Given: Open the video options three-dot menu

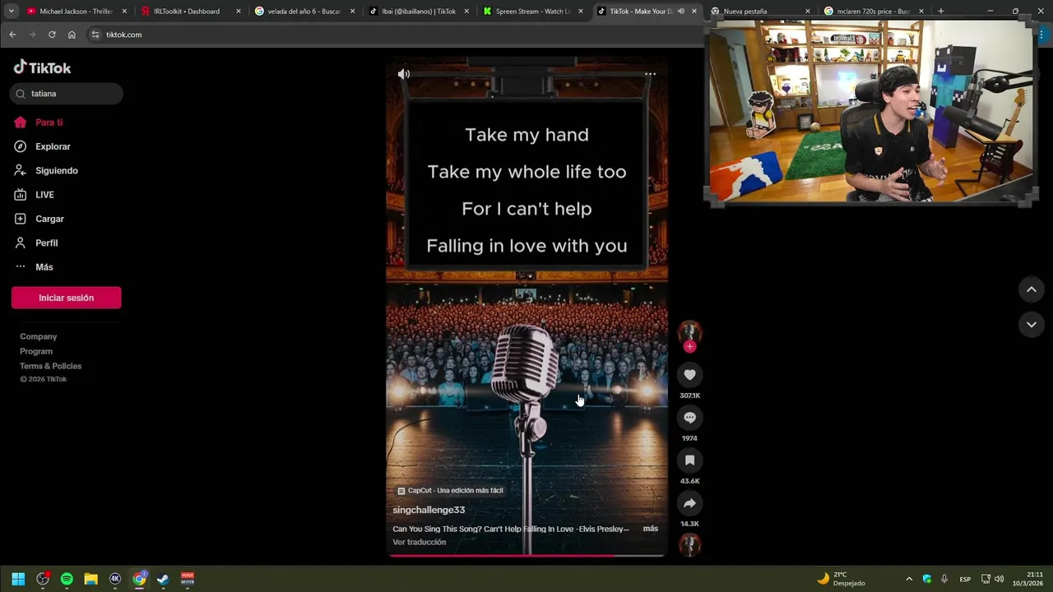Looking at the screenshot, I should [650, 74].
